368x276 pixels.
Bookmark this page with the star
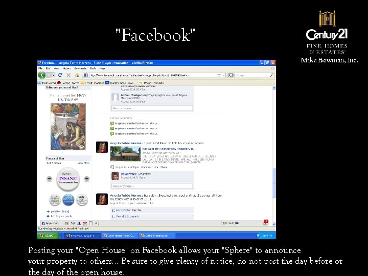(219, 75)
